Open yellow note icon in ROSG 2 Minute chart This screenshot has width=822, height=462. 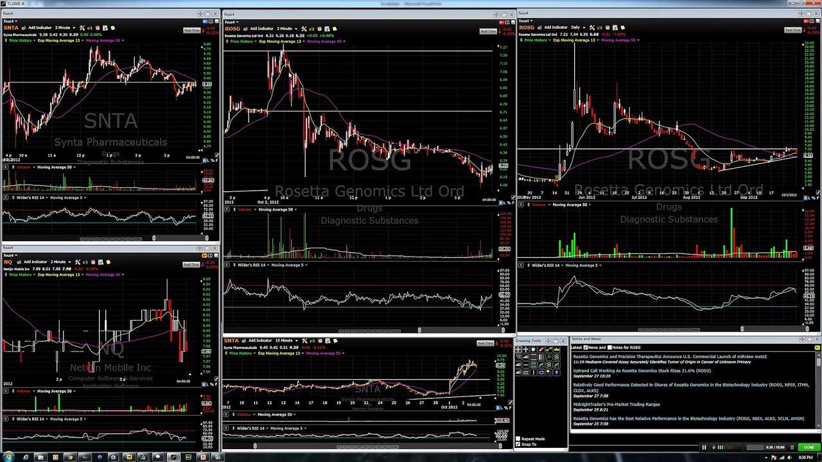pyautogui.click(x=335, y=28)
